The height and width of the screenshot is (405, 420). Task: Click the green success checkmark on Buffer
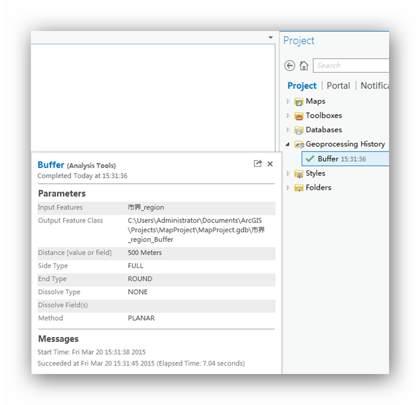pos(310,159)
